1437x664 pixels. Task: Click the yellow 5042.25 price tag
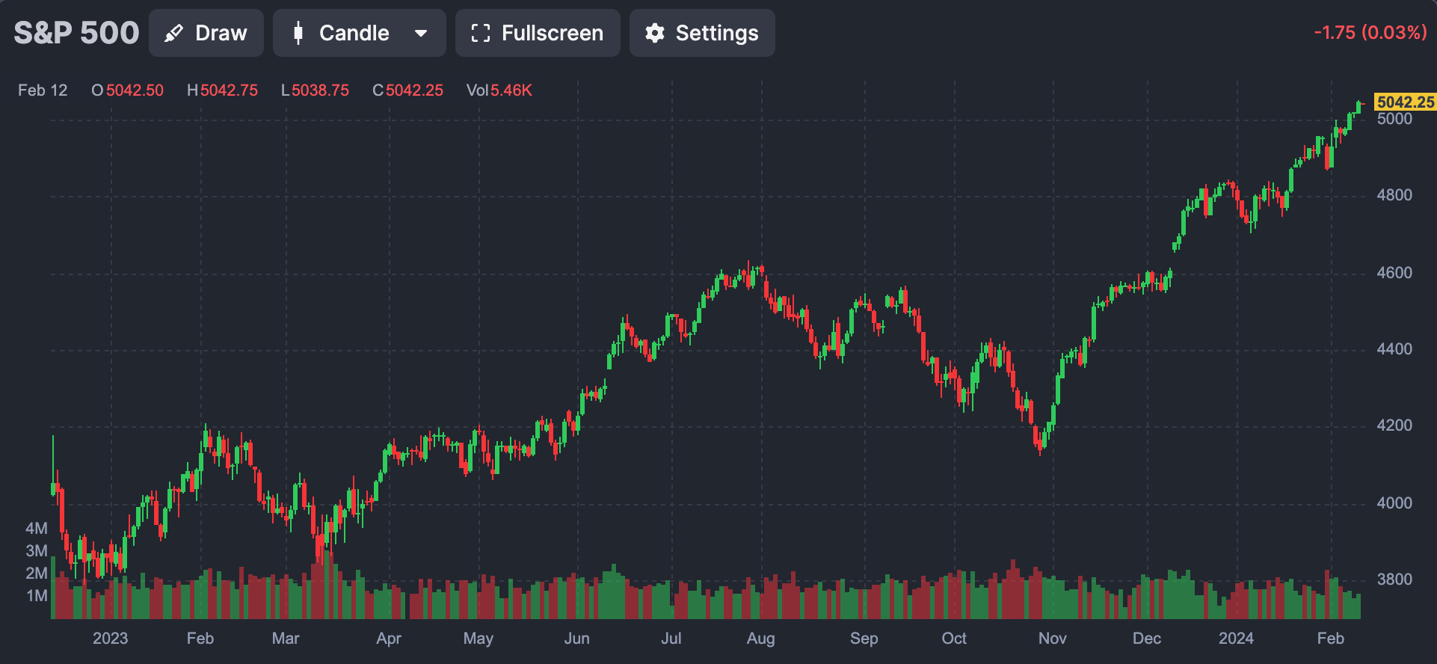tap(1406, 102)
